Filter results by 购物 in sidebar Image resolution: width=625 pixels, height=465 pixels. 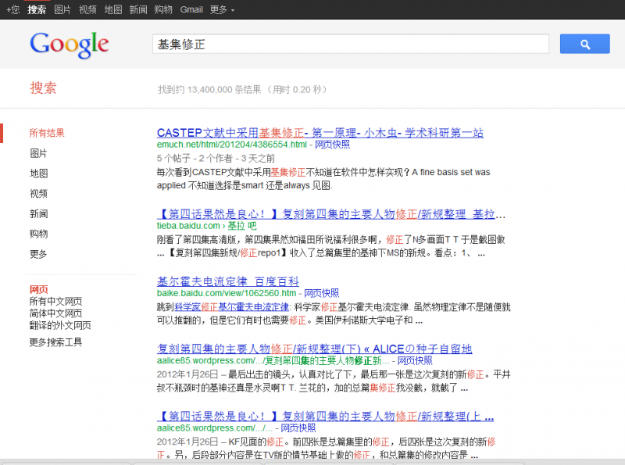click(x=38, y=234)
